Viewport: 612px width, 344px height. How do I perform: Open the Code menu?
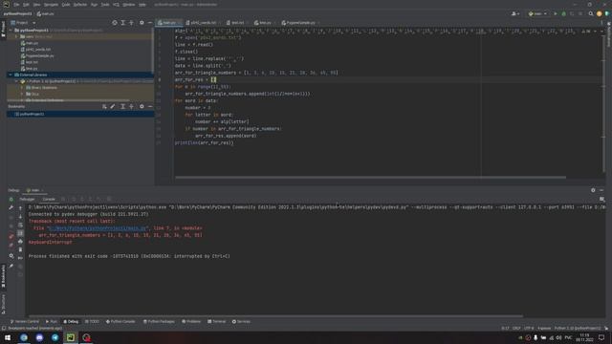click(x=66, y=5)
